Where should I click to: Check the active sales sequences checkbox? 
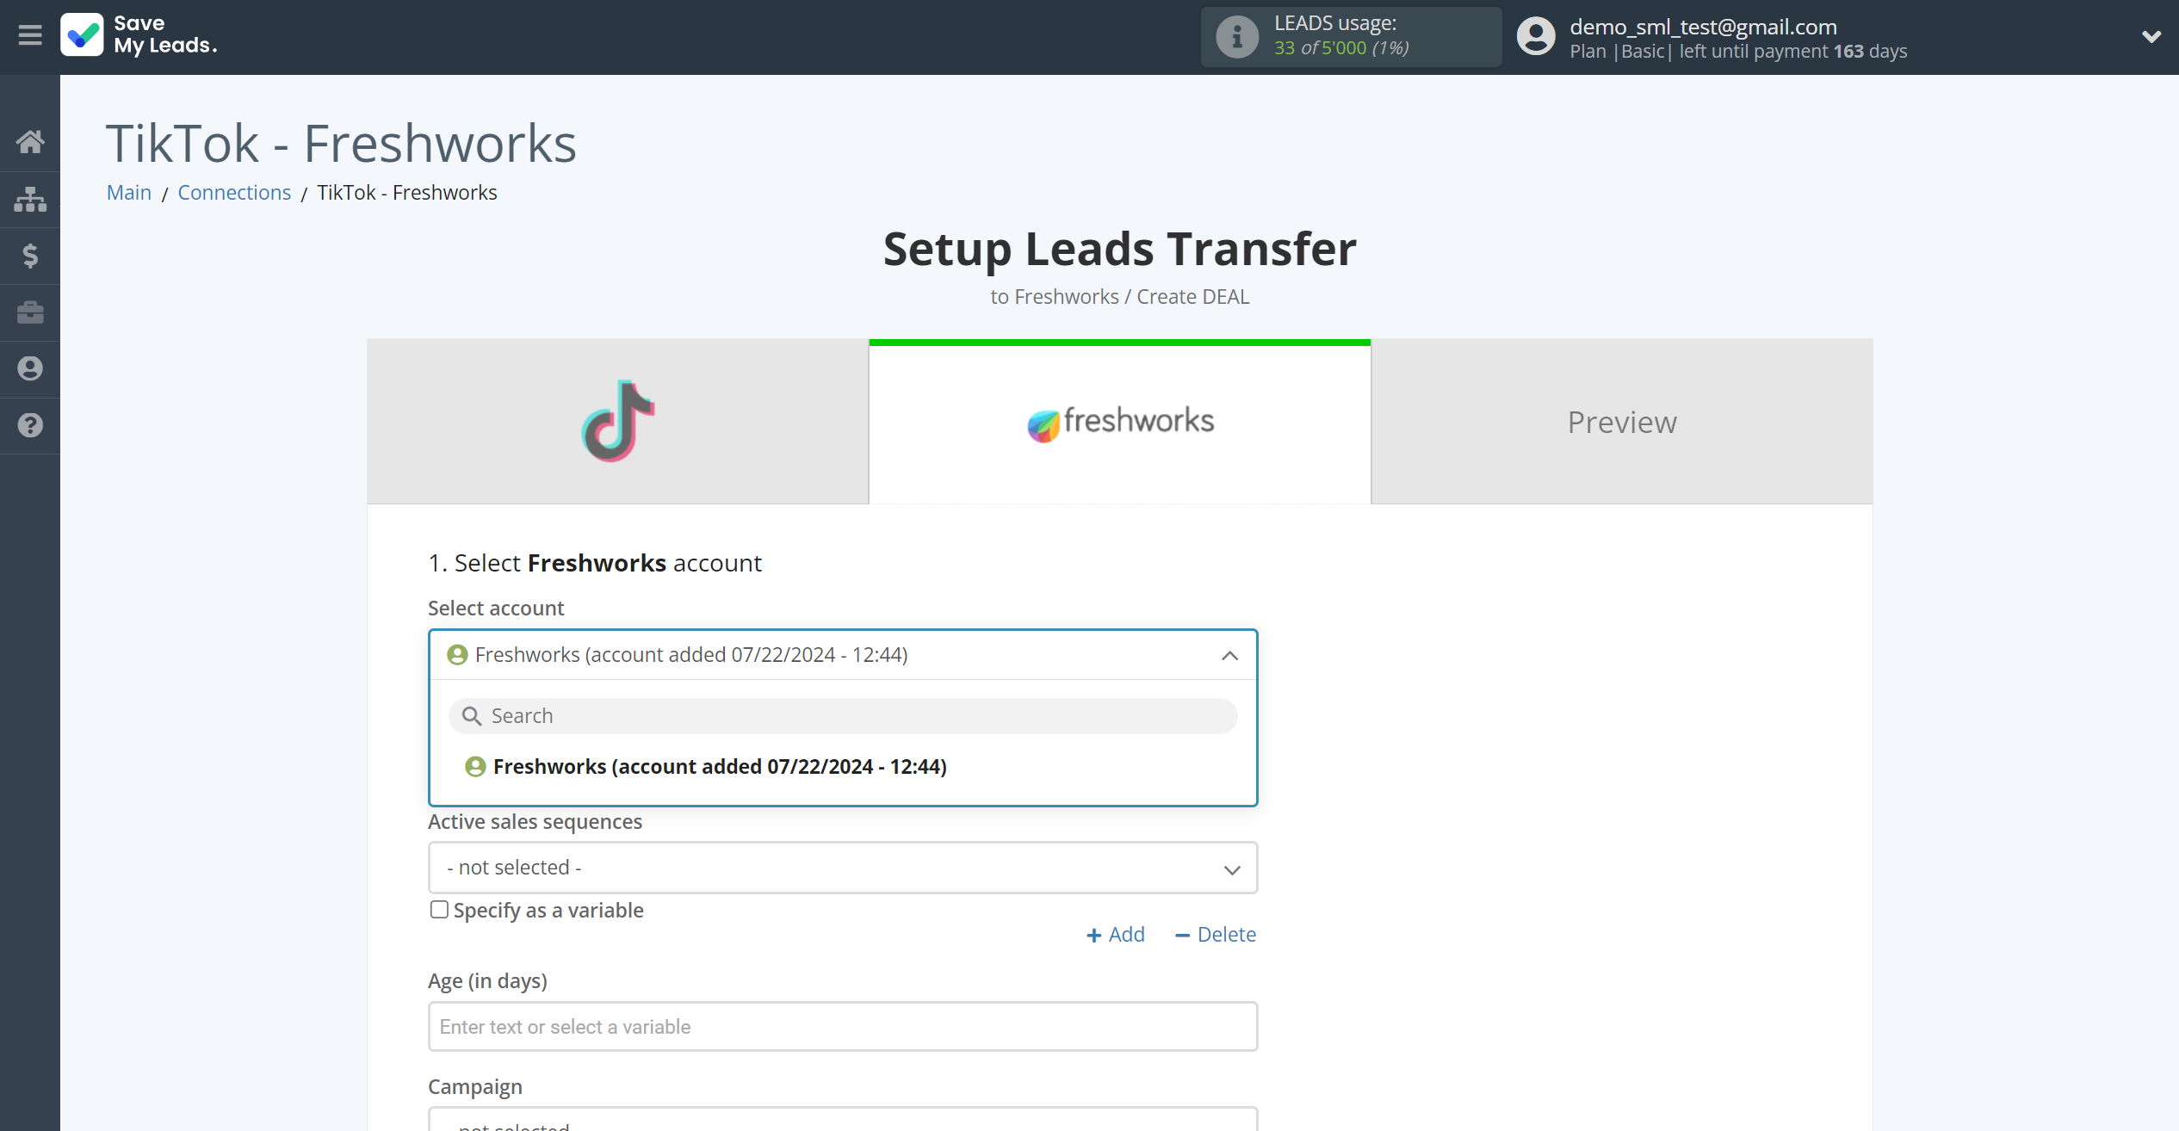pyautogui.click(x=438, y=909)
